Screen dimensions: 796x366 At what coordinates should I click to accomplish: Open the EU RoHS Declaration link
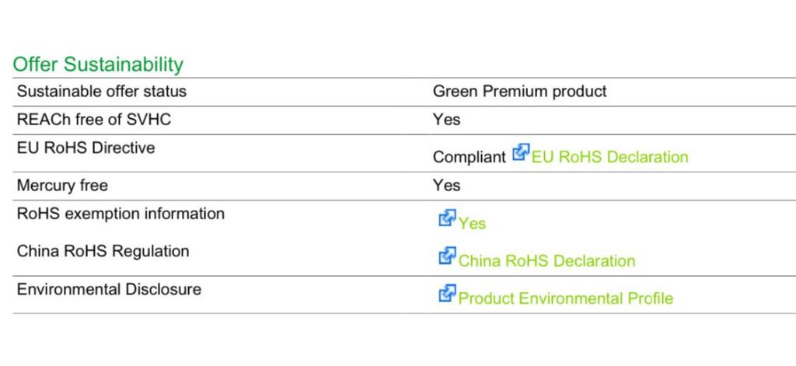[609, 157]
